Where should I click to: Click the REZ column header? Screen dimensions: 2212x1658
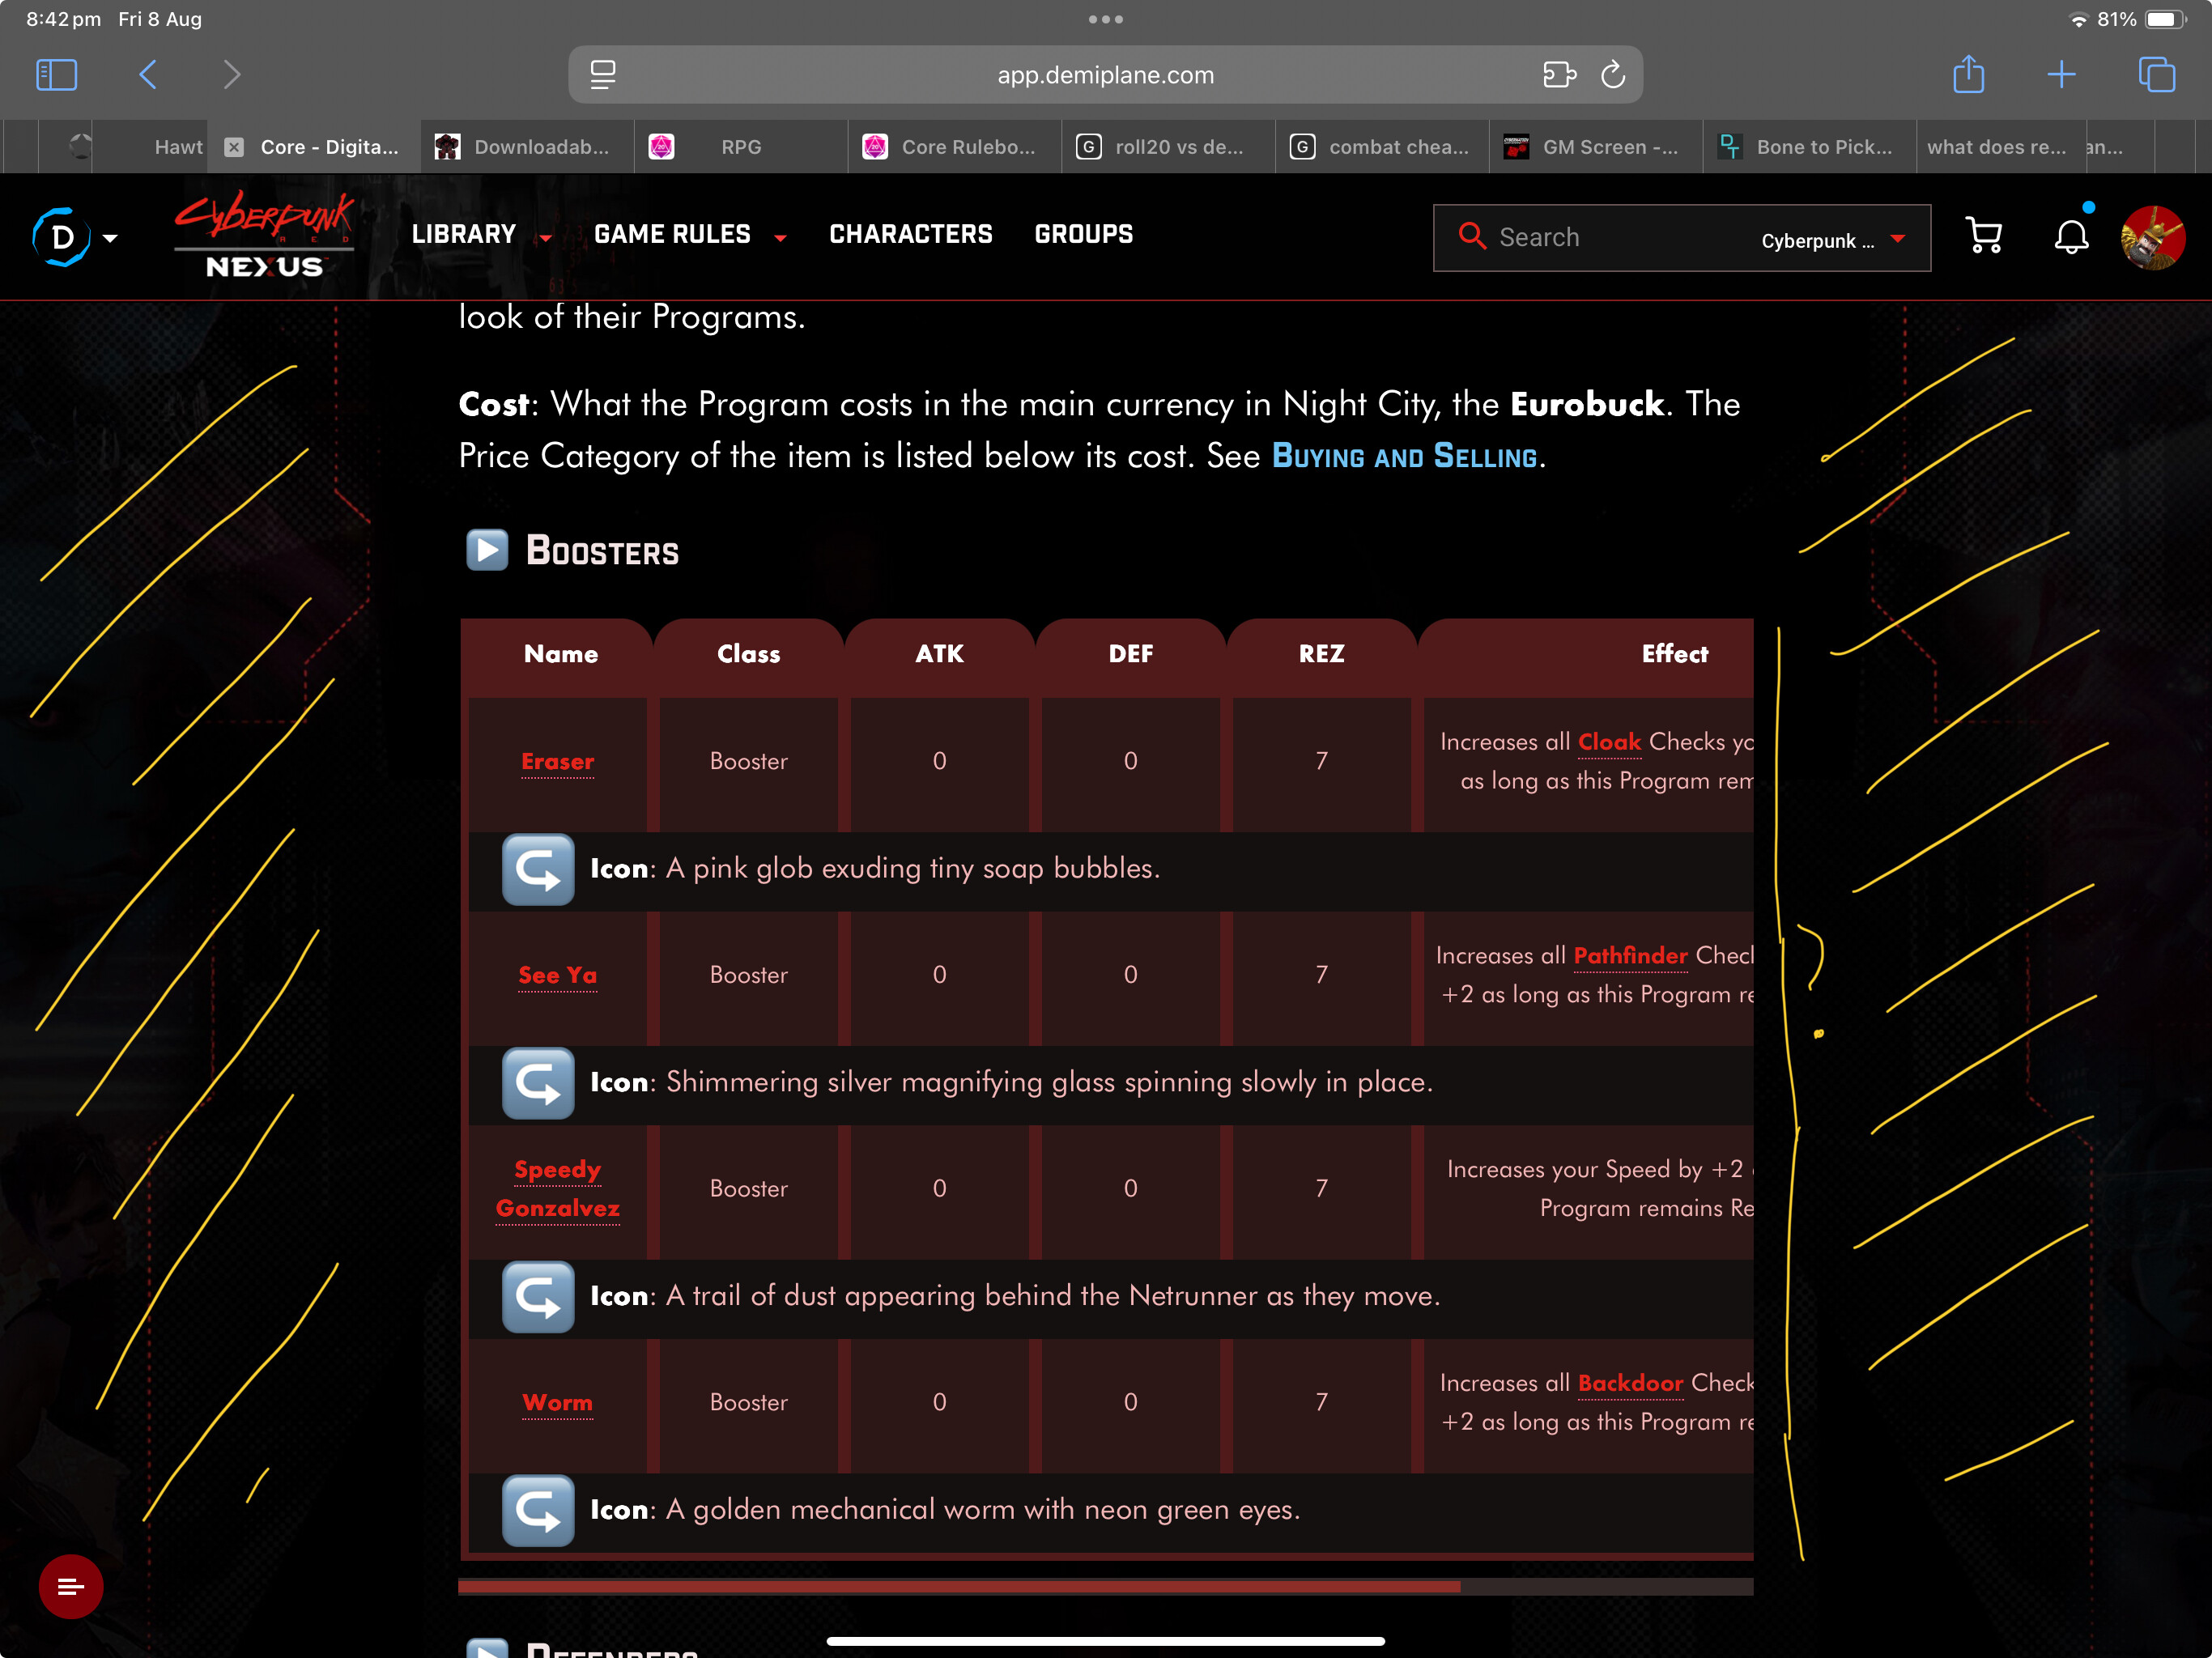point(1321,654)
